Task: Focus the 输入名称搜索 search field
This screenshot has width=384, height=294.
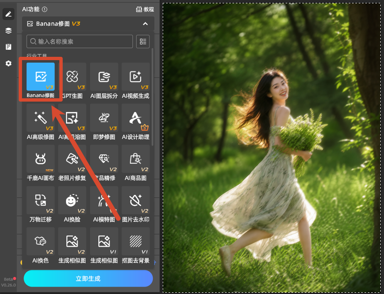Action: [x=80, y=41]
